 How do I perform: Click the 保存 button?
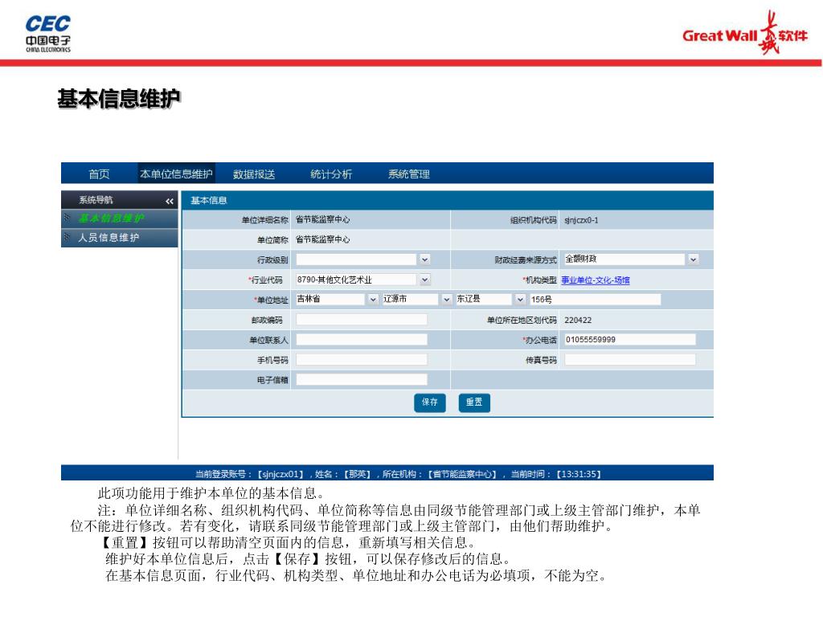(430, 402)
